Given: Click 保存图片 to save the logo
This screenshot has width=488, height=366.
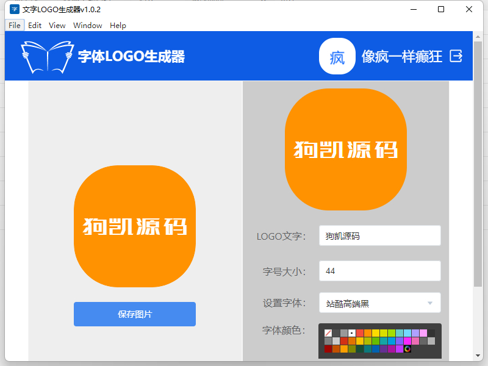Looking at the screenshot, I should (135, 314).
